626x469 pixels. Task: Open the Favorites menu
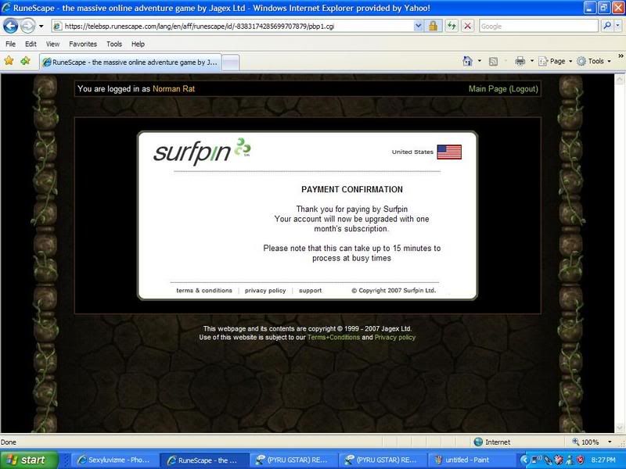click(x=83, y=44)
